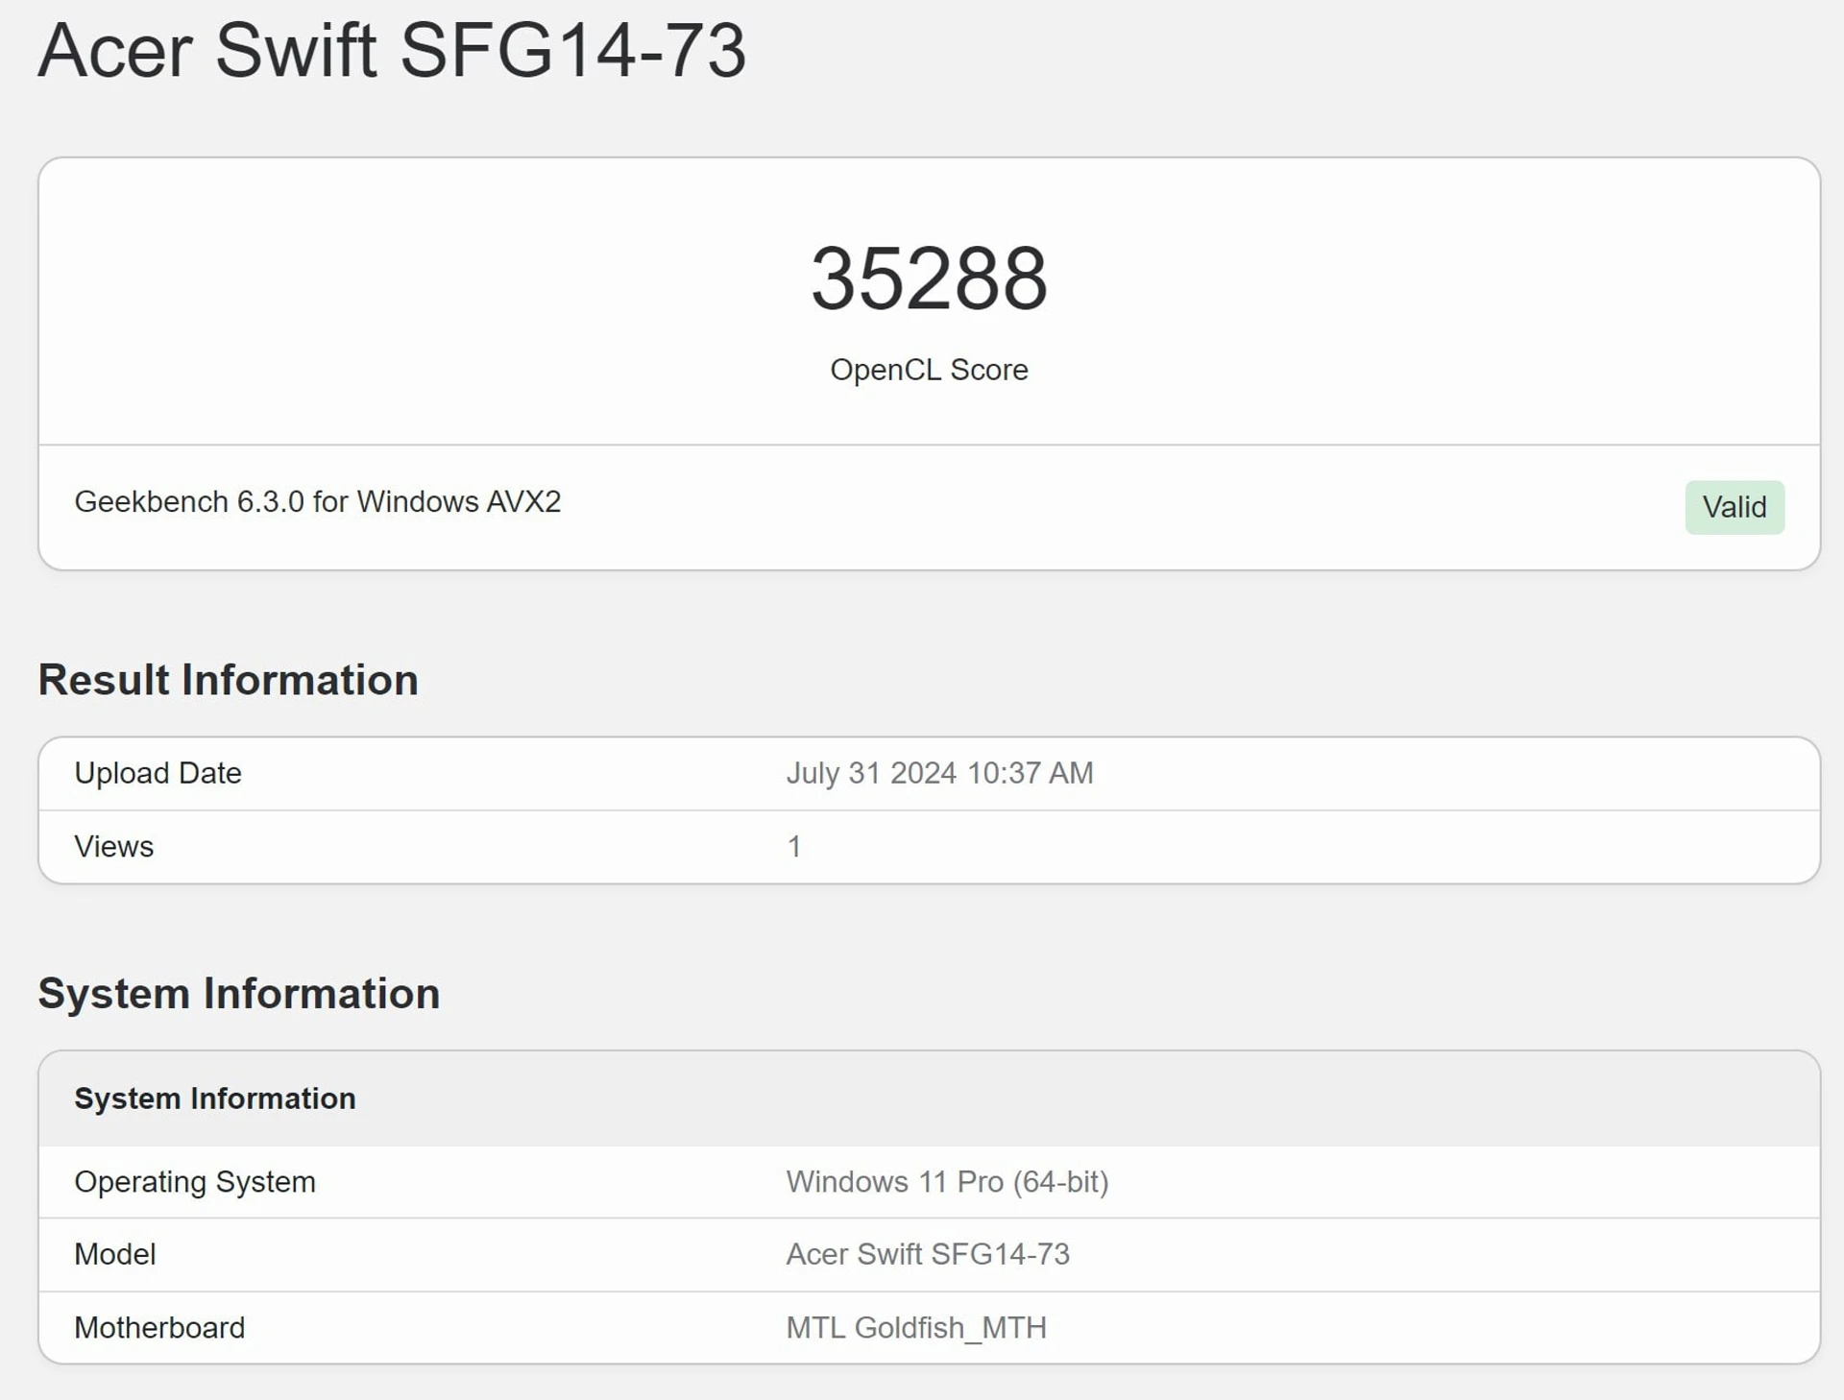Select Acer Swift SFG14-73 in the Model row
Image resolution: width=1844 pixels, height=1400 pixels.
click(x=928, y=1254)
